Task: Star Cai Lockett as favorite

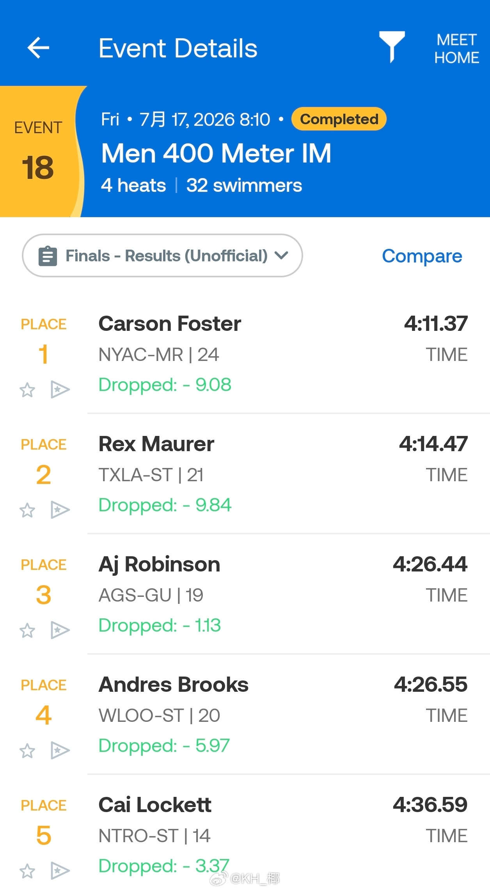Action: pos(27,871)
